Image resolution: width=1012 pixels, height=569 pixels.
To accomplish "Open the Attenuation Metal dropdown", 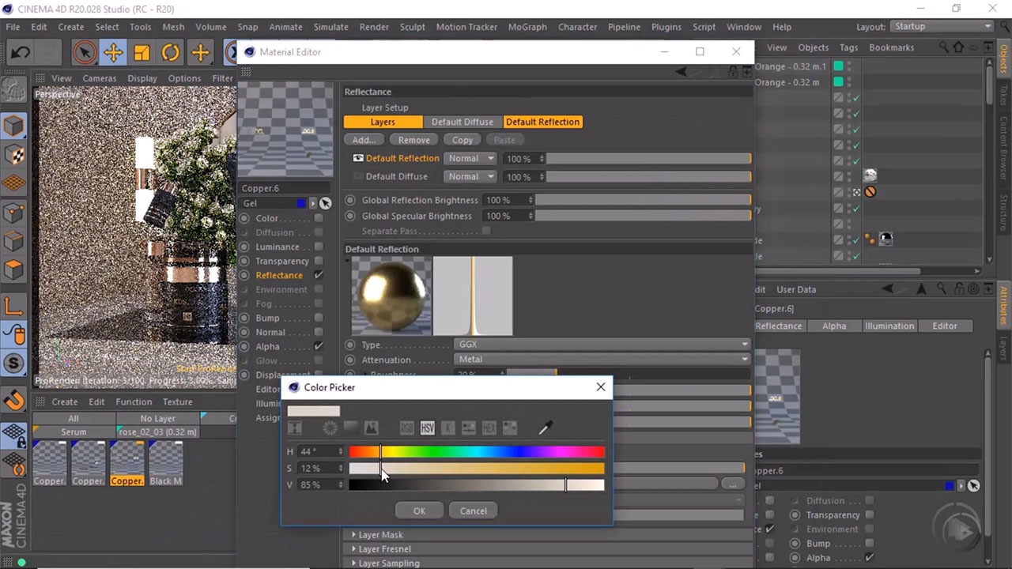I will tap(601, 360).
